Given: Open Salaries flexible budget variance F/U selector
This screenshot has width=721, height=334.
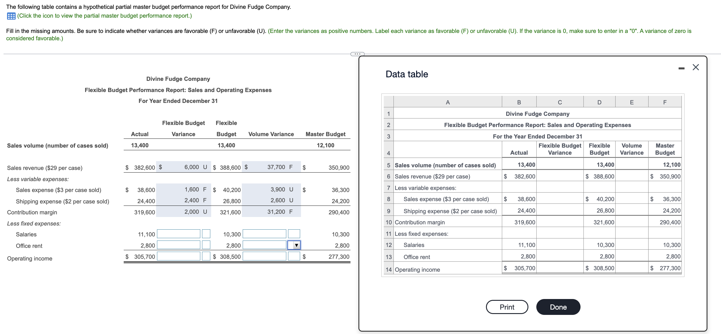Looking at the screenshot, I should (x=206, y=234).
